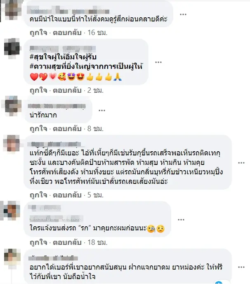Image resolution: width=250 pixels, height=284 pixels.
Task: Like the น่ารักมาก comment
Action: [x=38, y=129]
